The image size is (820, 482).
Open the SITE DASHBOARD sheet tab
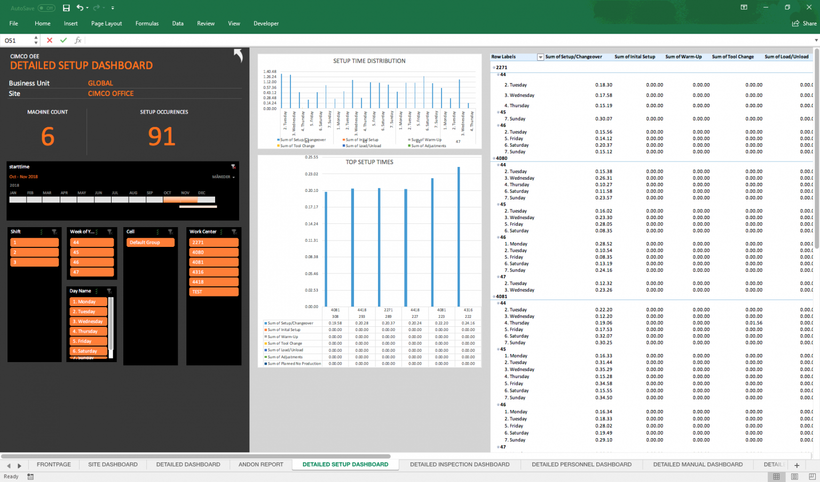coord(113,464)
